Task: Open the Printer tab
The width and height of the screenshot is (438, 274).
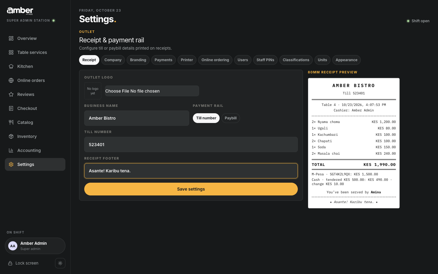Action: [x=187, y=60]
